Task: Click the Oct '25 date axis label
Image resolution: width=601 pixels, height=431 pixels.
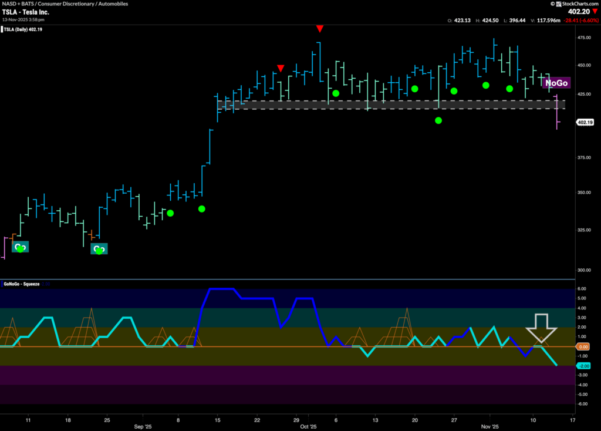Action: [308, 427]
